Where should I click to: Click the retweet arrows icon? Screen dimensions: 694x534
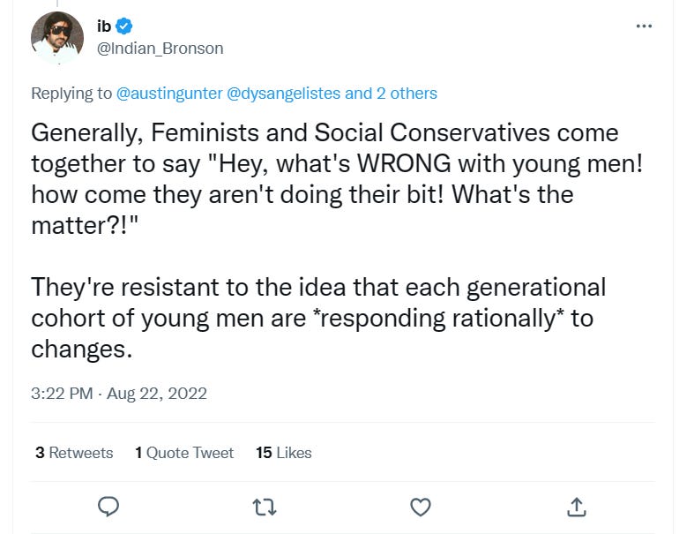tap(264, 506)
